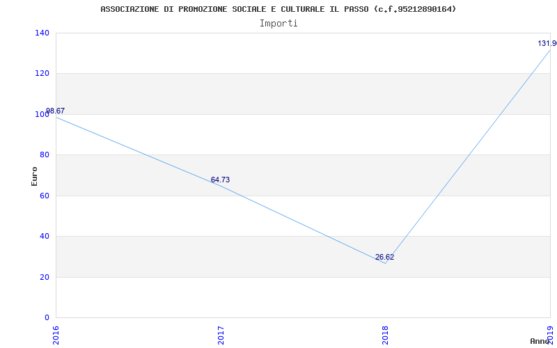557x348 pixels.
Task: Click the 80 y-axis tick label
Action: pyautogui.click(x=45, y=155)
